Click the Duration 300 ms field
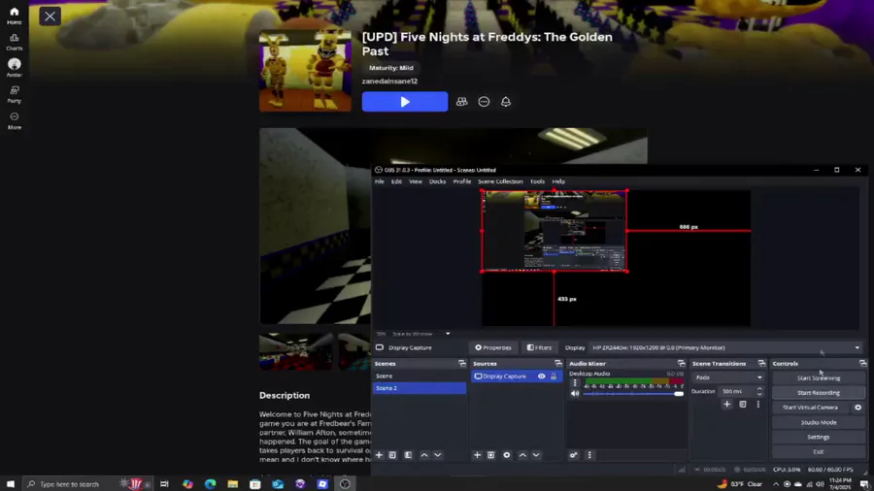This screenshot has width=874, height=491. (x=737, y=391)
